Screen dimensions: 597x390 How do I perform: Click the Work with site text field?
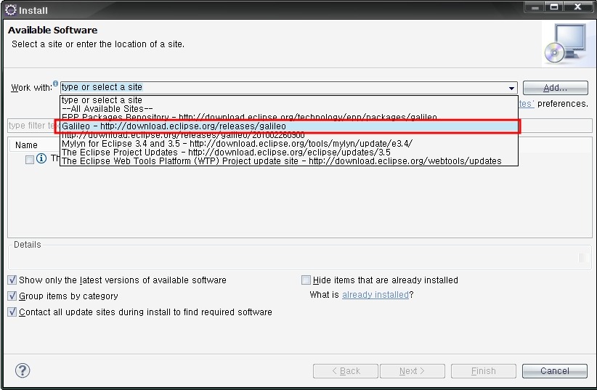click(282, 87)
